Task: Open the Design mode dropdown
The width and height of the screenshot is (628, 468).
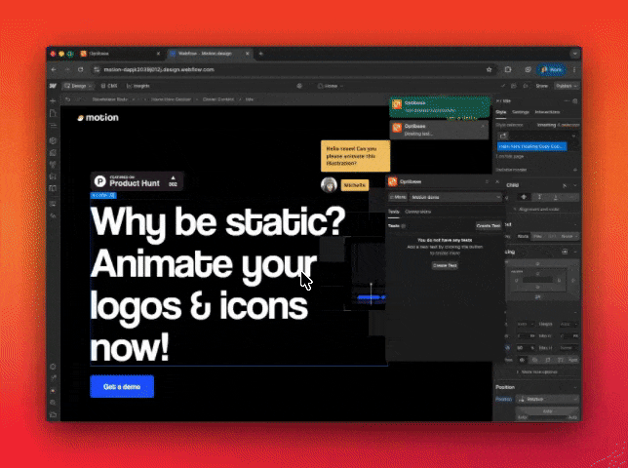Action: tap(76, 86)
